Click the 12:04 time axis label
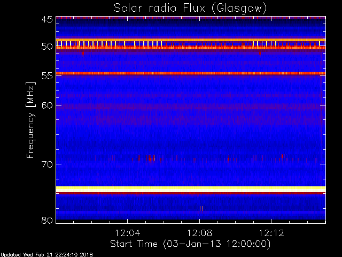The image size is (342, 257). pos(127,233)
